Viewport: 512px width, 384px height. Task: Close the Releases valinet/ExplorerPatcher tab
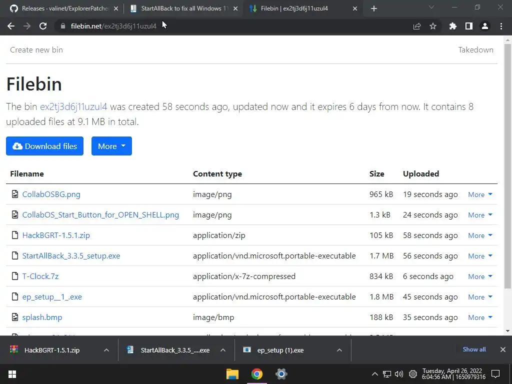point(115,9)
